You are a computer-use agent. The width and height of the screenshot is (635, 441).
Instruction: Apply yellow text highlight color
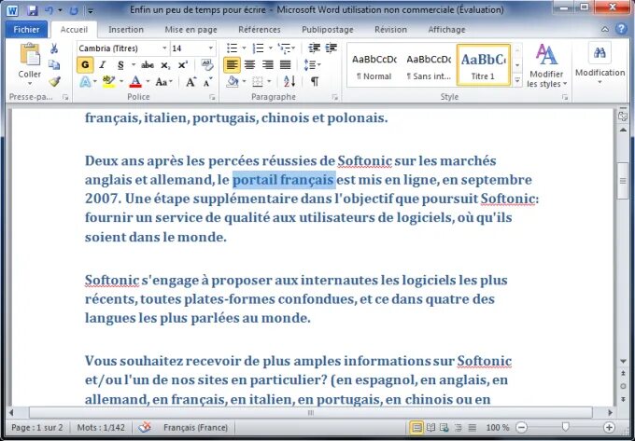click(x=108, y=82)
